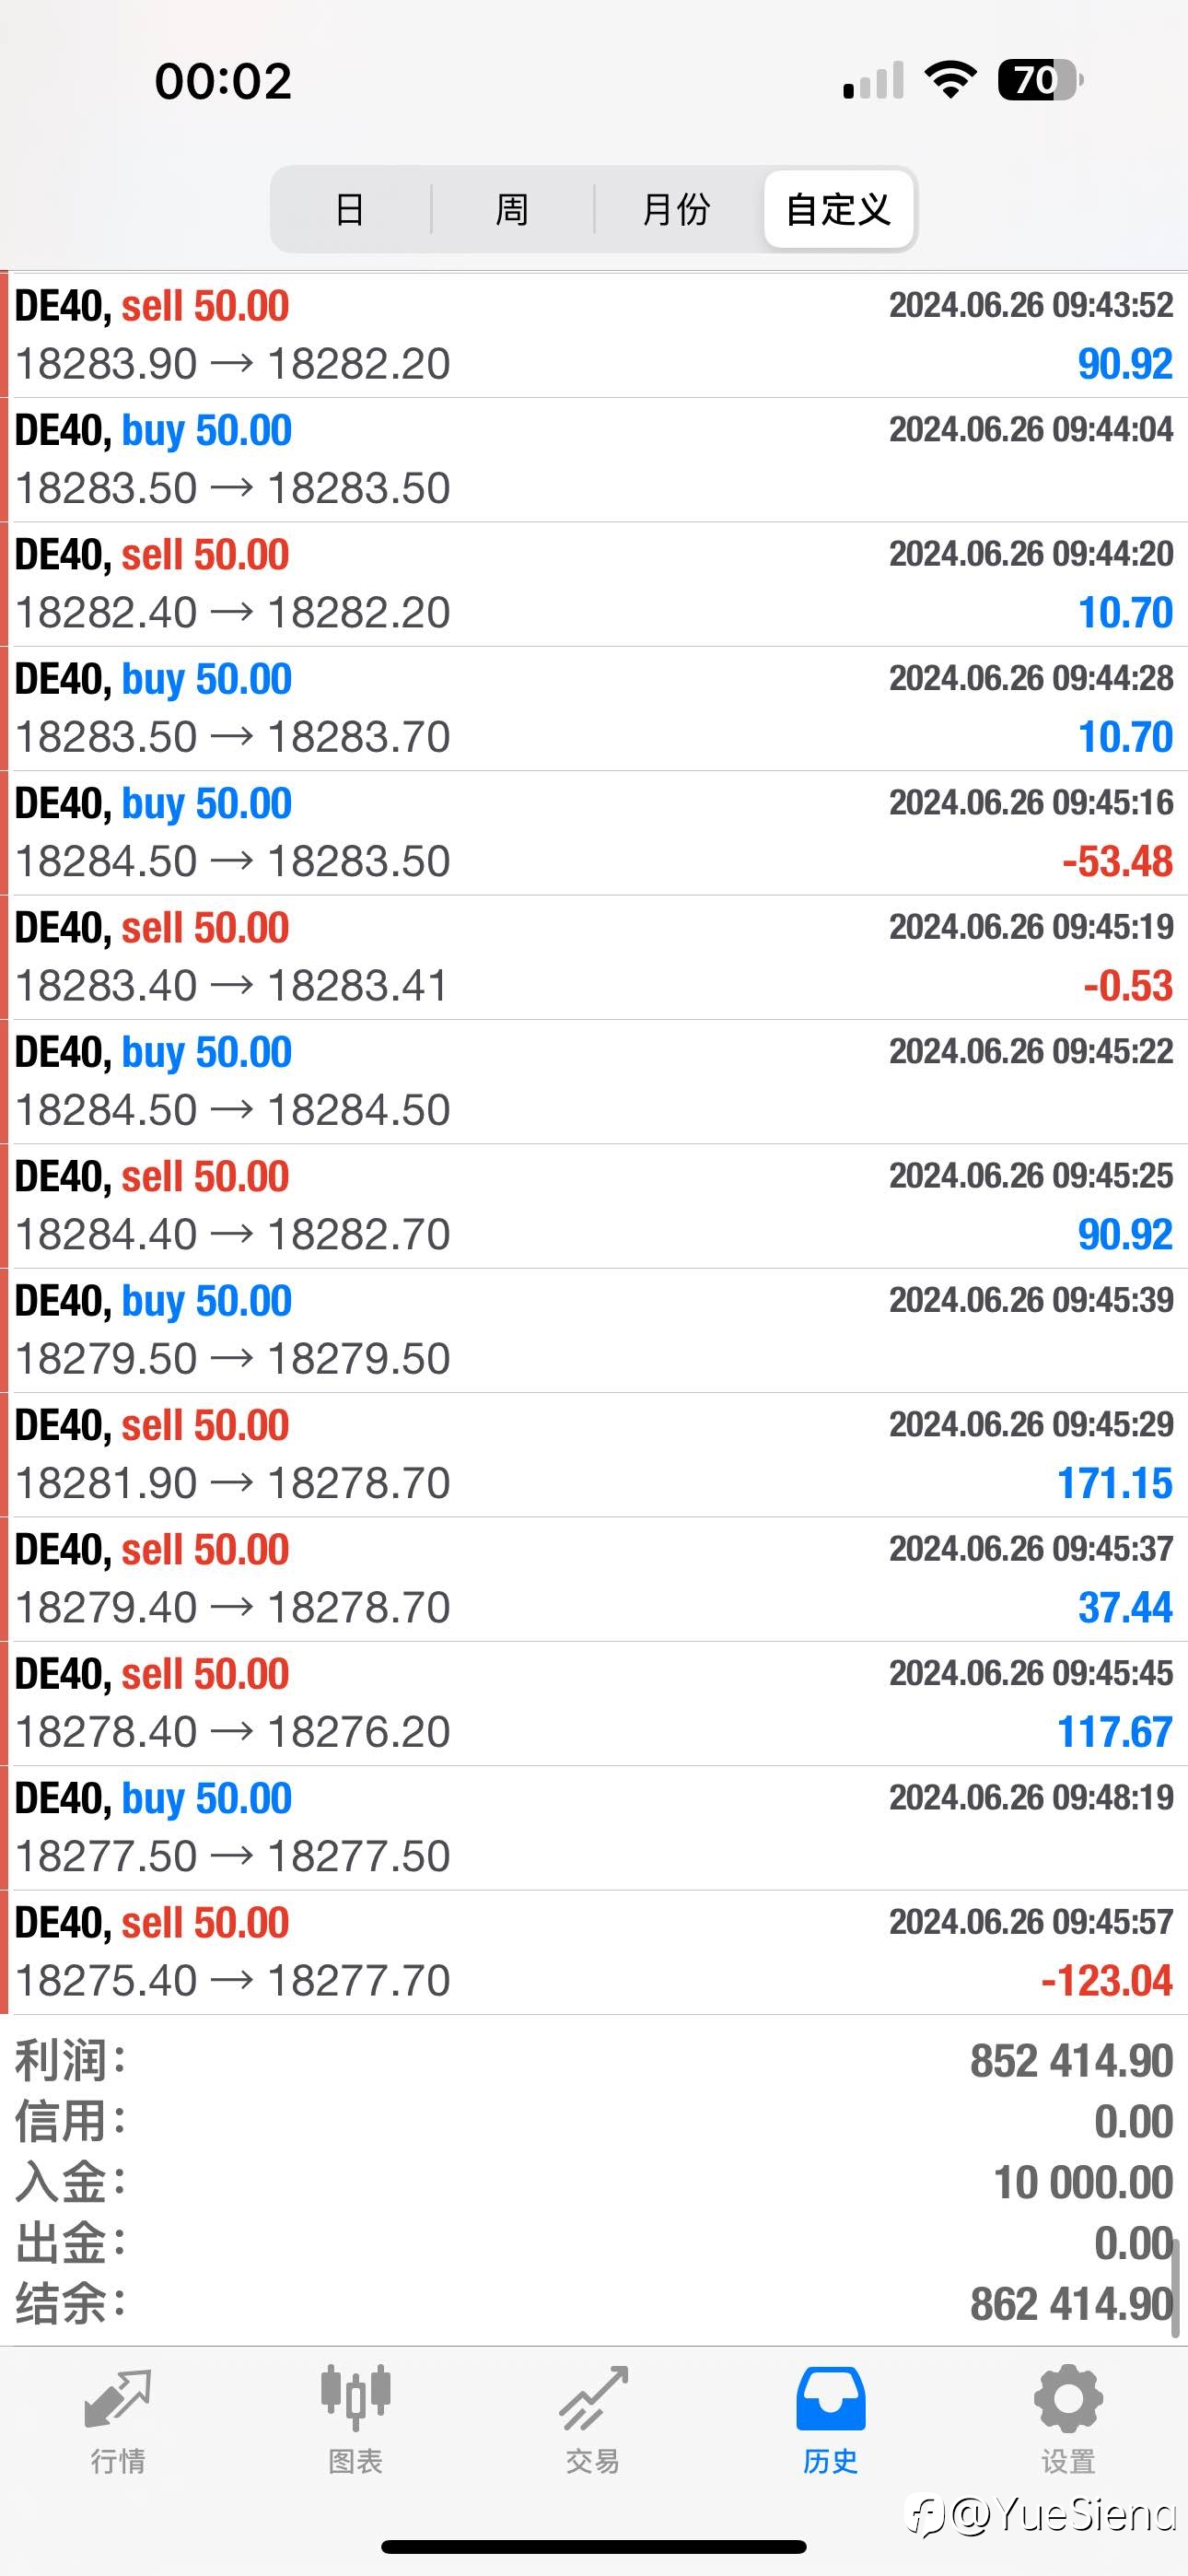Tap the 利润 profit total 852 414.90
The image size is (1188, 2576).
pos(1071,2061)
